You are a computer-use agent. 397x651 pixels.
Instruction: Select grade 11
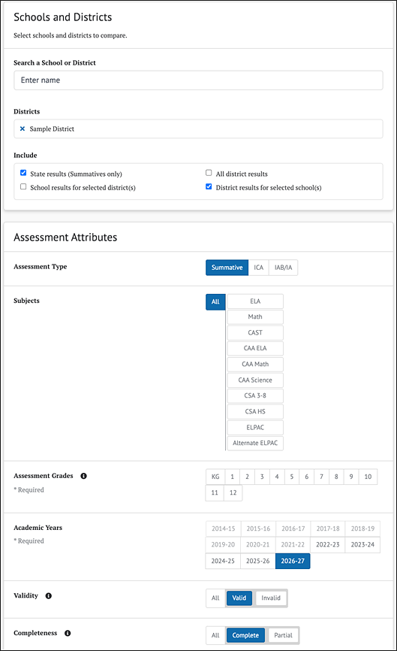pos(215,493)
